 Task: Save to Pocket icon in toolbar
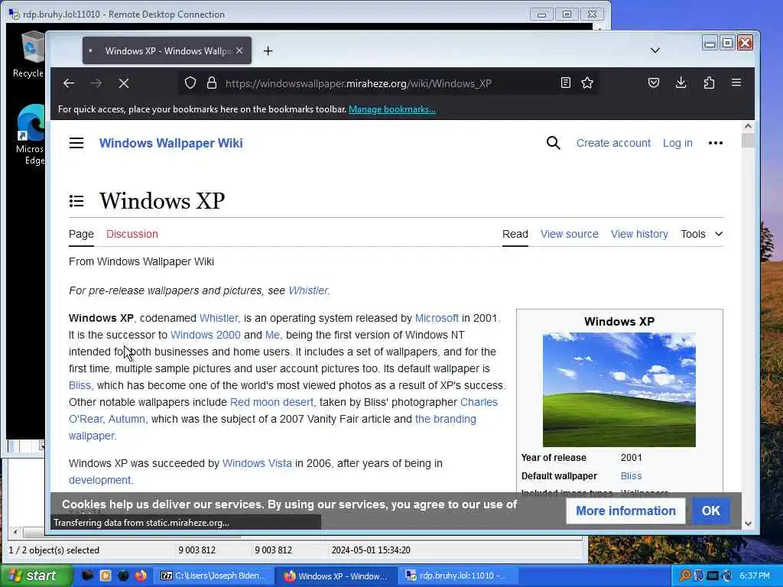(x=654, y=83)
